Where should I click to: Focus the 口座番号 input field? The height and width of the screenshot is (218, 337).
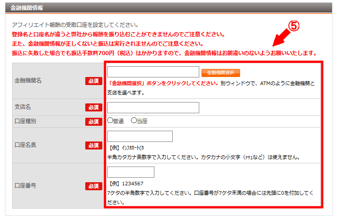coord(131,172)
